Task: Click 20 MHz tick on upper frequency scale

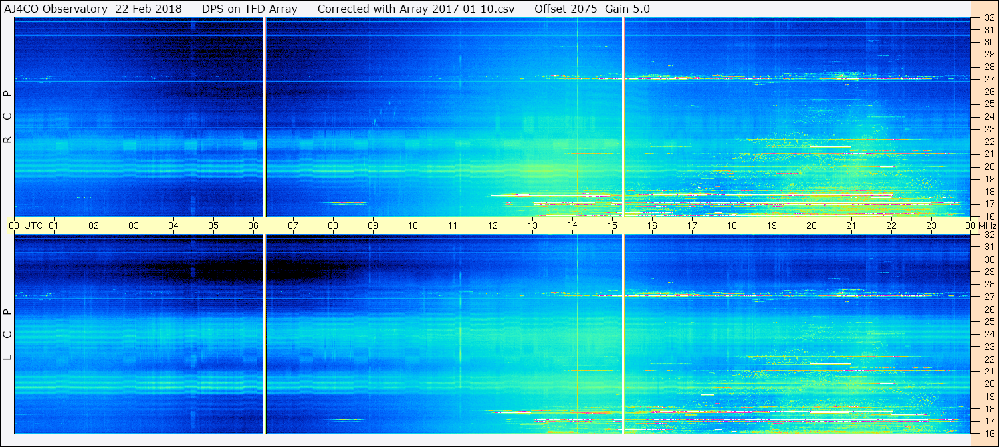Action: pyautogui.click(x=988, y=166)
